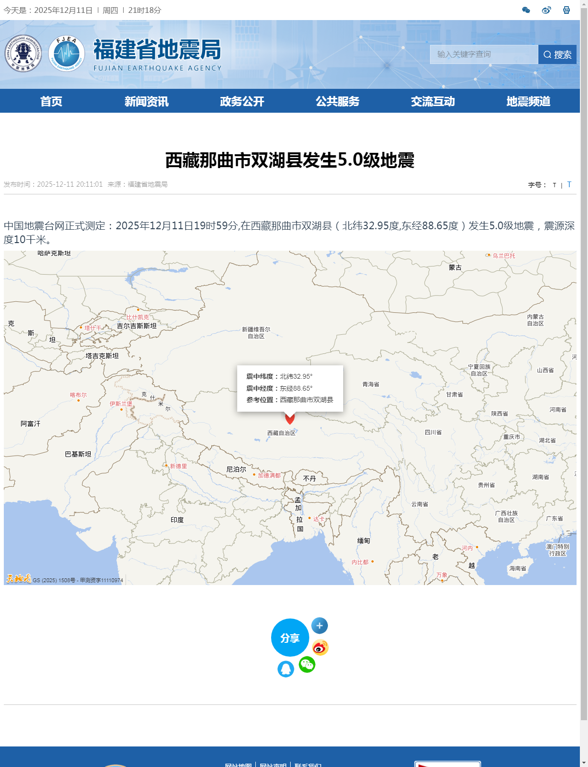Select the small T font size
Image resolution: width=588 pixels, height=767 pixels.
click(555, 185)
